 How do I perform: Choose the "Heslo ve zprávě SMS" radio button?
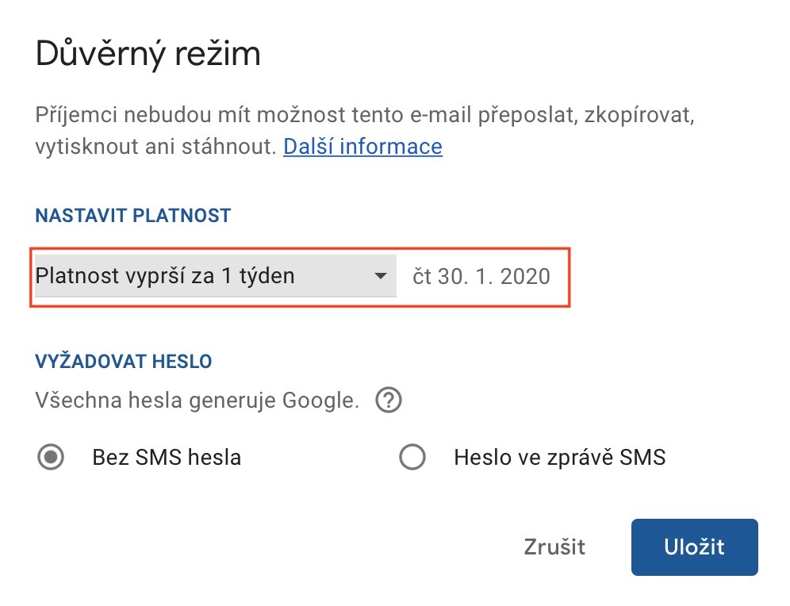(x=412, y=458)
